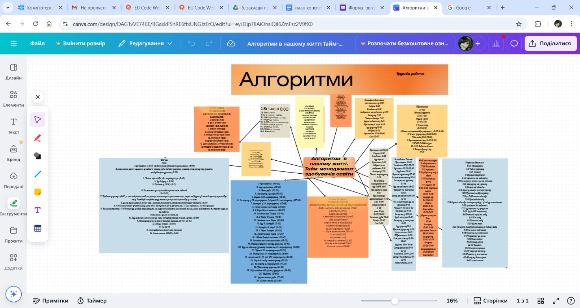The width and height of the screenshot is (580, 308).
Task: Open the Файл menu
Action: point(37,44)
